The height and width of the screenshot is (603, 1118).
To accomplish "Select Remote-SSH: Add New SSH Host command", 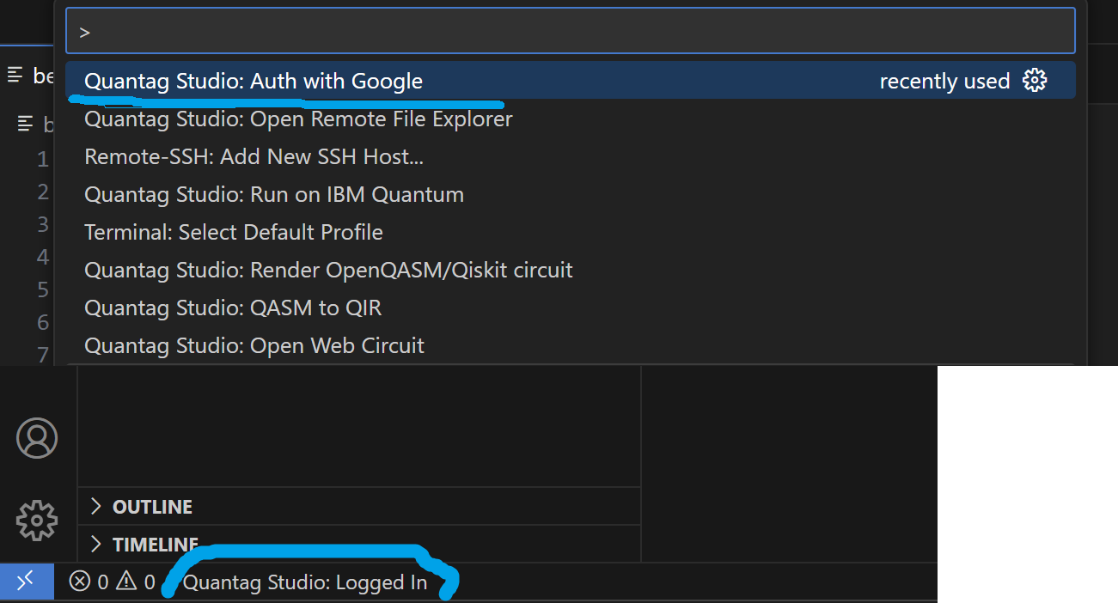I will pos(254,157).
